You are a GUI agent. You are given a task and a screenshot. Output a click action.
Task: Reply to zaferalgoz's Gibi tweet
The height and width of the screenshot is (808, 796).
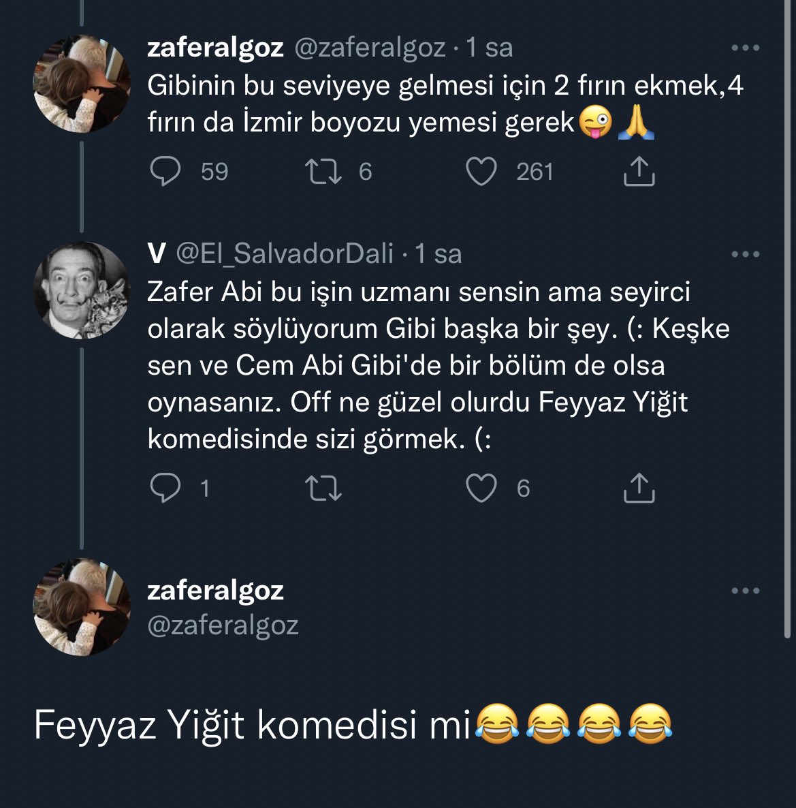click(165, 172)
